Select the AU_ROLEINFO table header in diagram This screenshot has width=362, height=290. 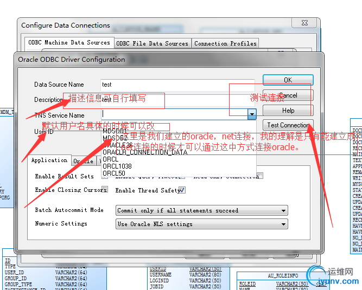pos(283,276)
